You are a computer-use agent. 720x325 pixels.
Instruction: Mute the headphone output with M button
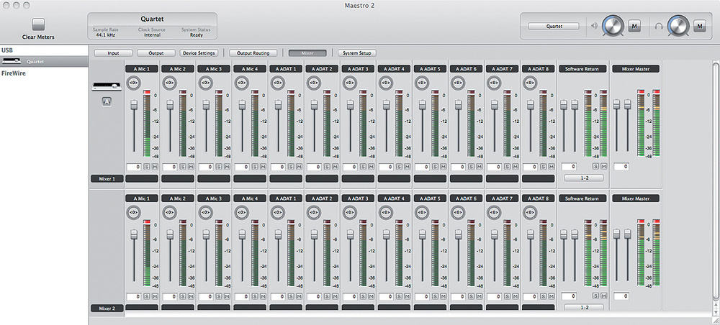tap(700, 27)
